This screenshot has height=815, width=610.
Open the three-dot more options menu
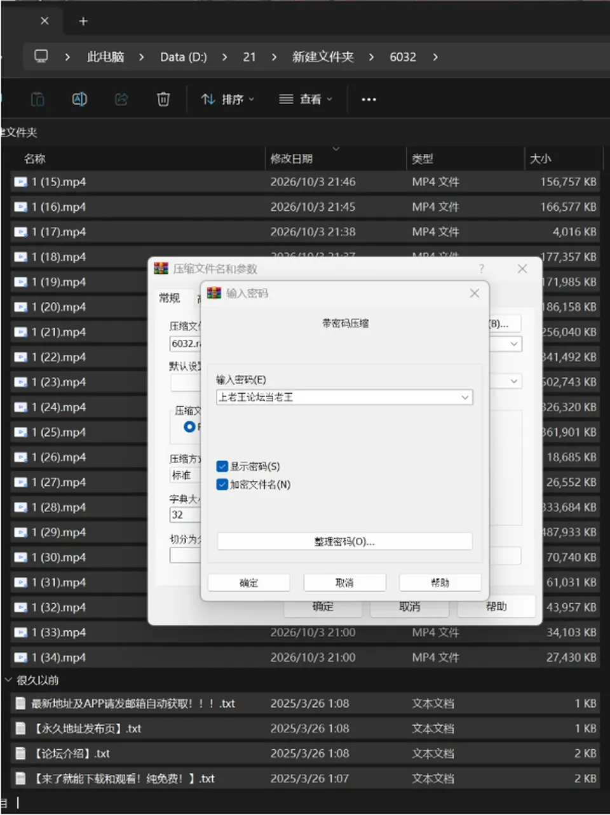point(369,100)
